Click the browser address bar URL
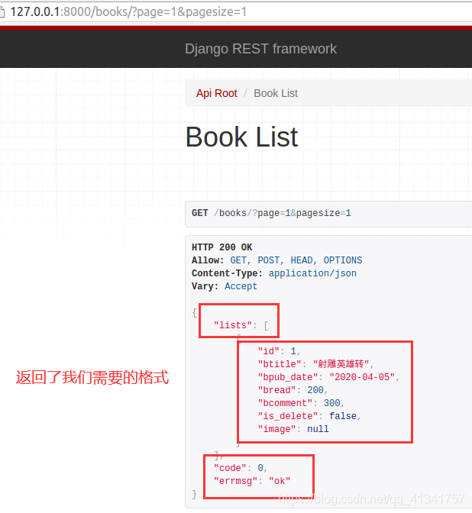Screen dimensions: 472x513 pyautogui.click(x=128, y=11)
